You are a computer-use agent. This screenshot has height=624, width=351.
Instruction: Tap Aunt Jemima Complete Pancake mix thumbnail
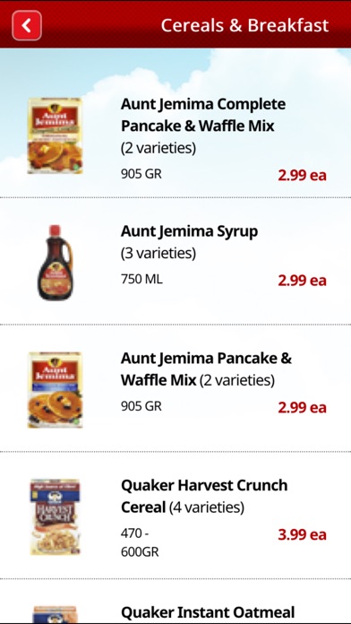55,135
